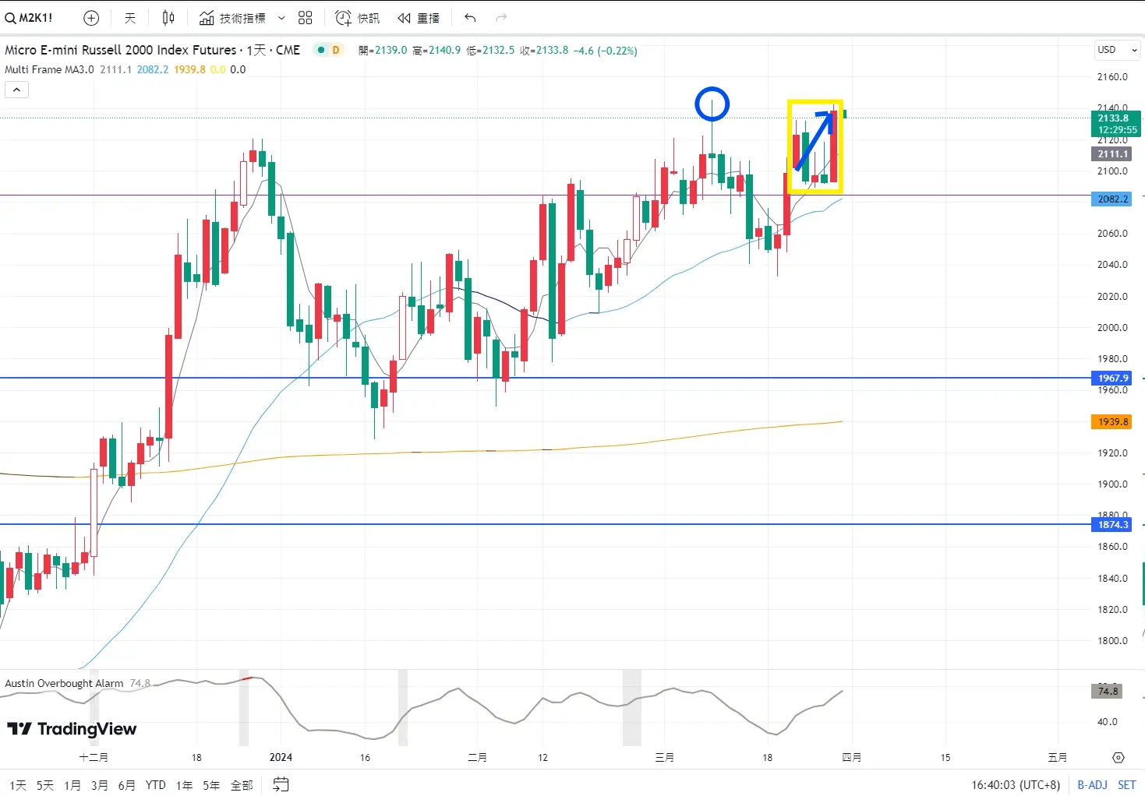Open the TradingView logo link
The image size is (1145, 796).
(72, 729)
